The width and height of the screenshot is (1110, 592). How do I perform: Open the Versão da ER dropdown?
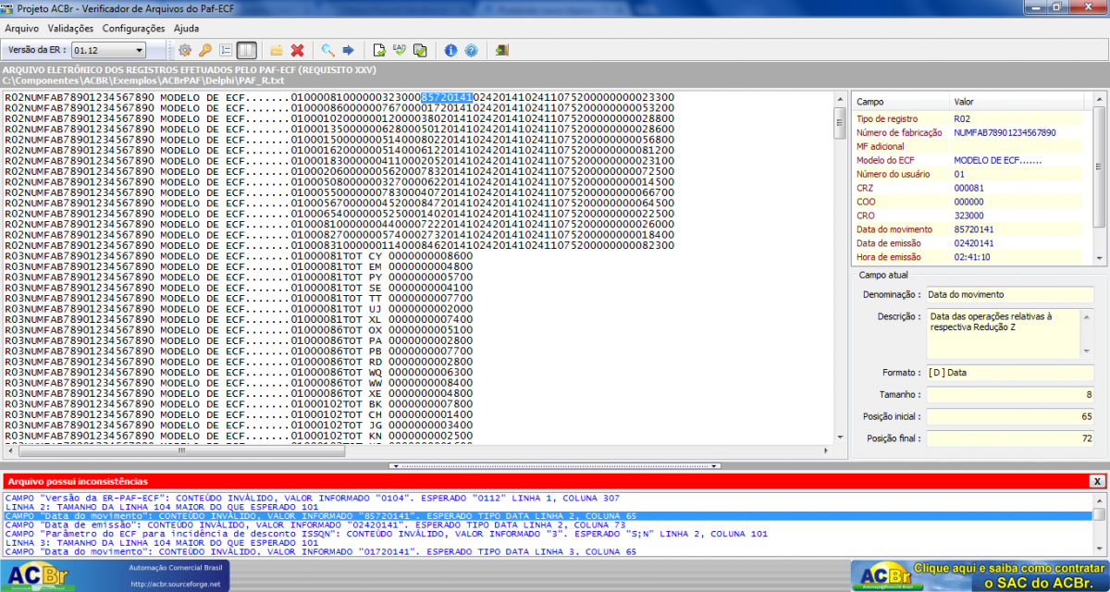coord(108,50)
